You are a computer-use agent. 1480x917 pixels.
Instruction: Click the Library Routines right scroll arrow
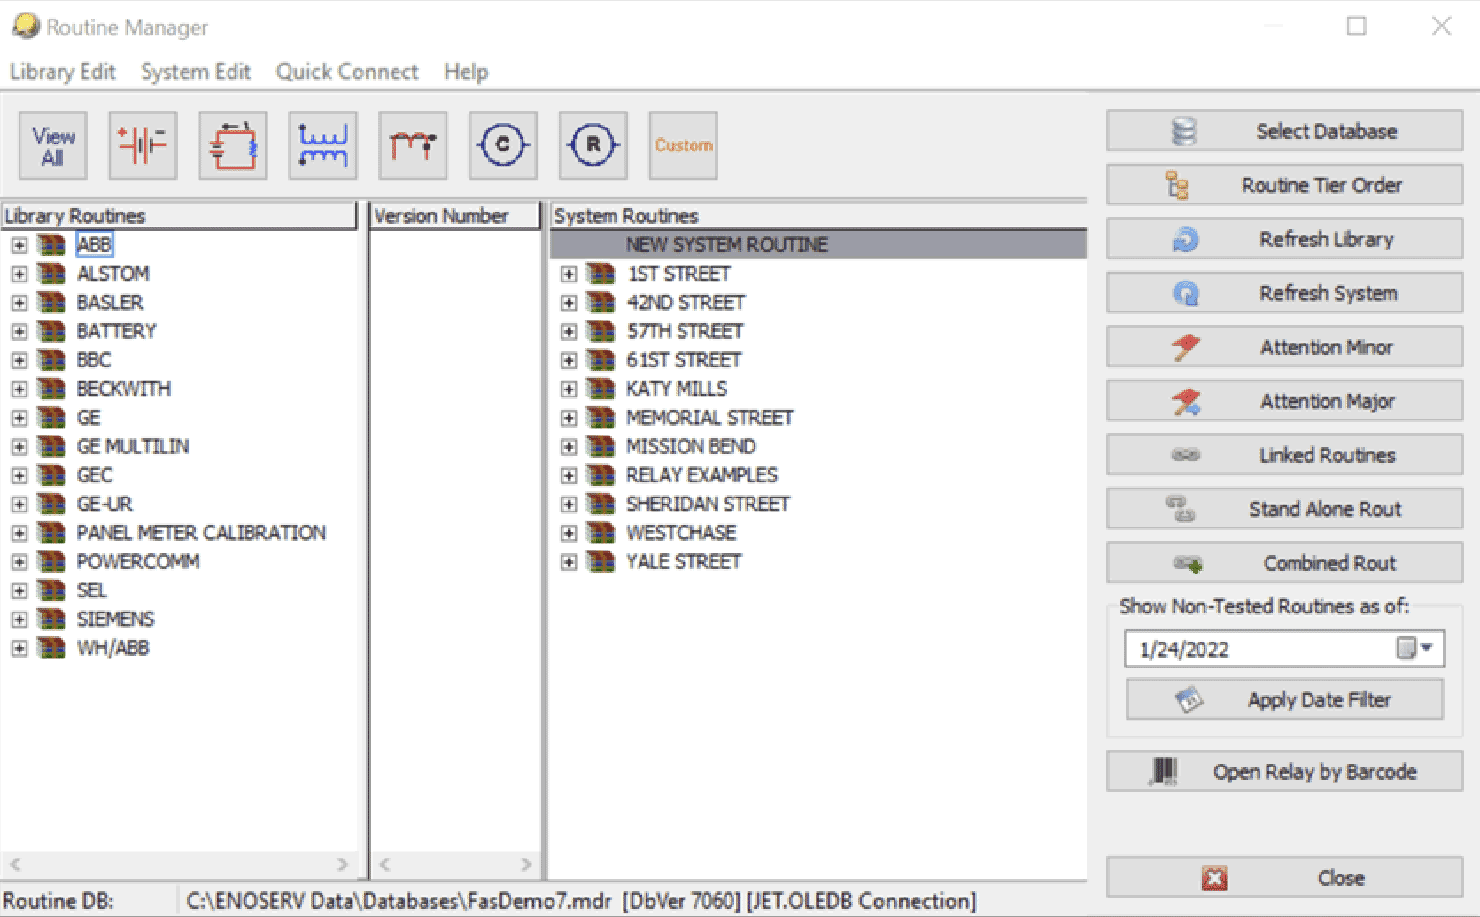pyautogui.click(x=343, y=864)
